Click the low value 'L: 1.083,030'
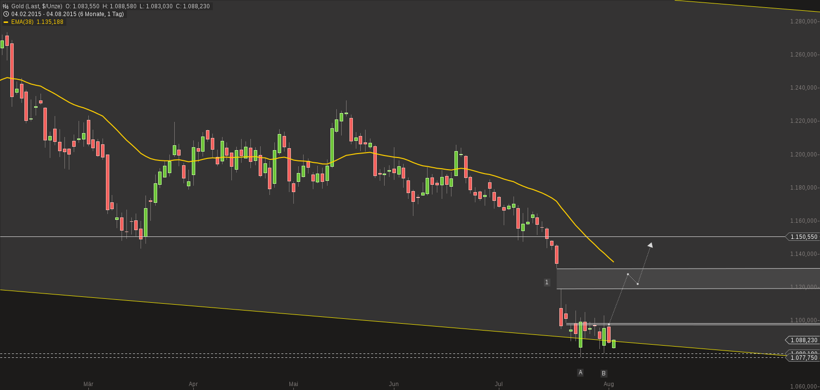This screenshot has height=390, width=820. 156,6
